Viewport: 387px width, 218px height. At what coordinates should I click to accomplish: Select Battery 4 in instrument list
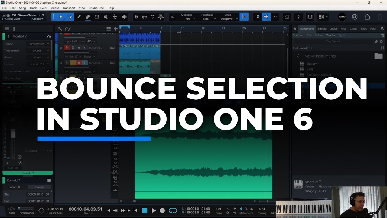[x=313, y=64]
